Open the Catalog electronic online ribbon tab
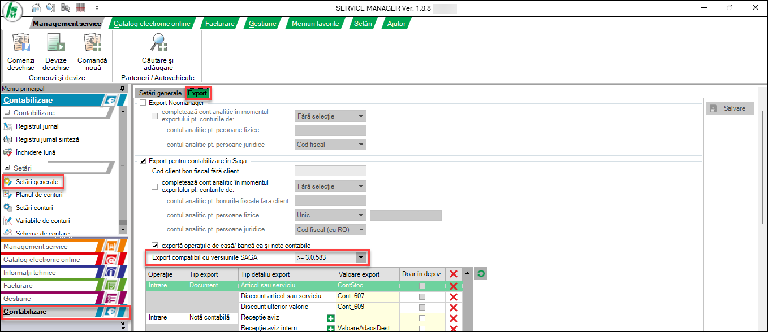The height and width of the screenshot is (332, 768). tap(152, 24)
